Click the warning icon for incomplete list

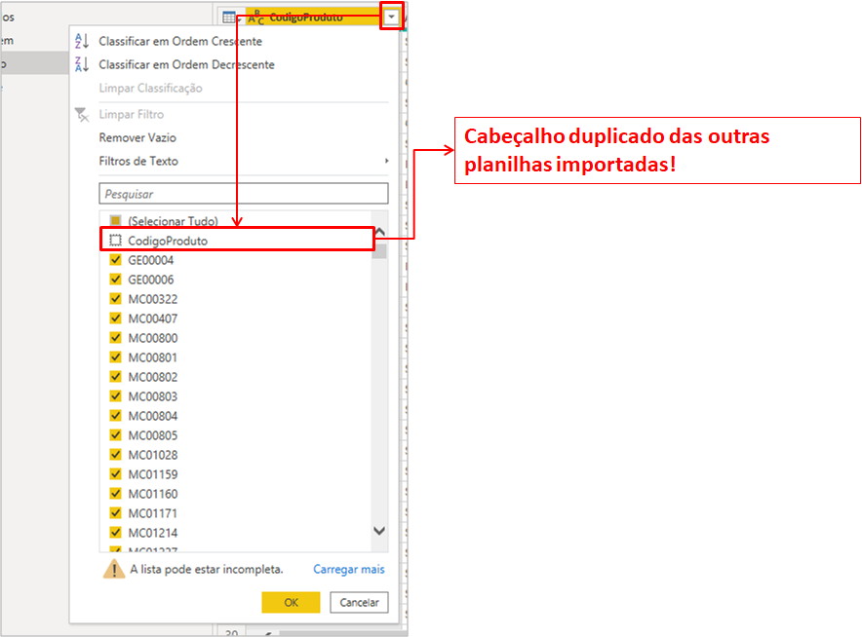point(114,569)
